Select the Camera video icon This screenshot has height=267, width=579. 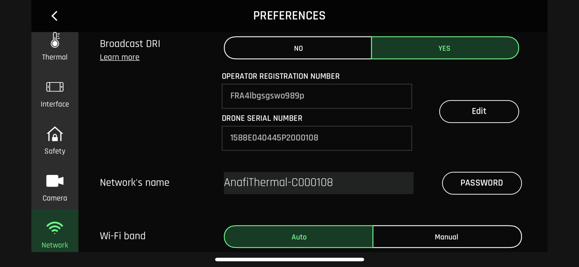click(55, 181)
